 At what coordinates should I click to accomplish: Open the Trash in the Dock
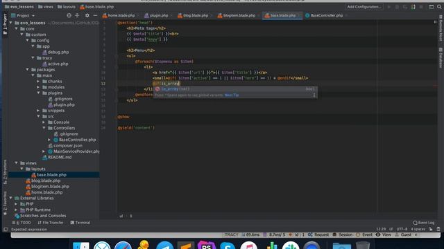363,245
